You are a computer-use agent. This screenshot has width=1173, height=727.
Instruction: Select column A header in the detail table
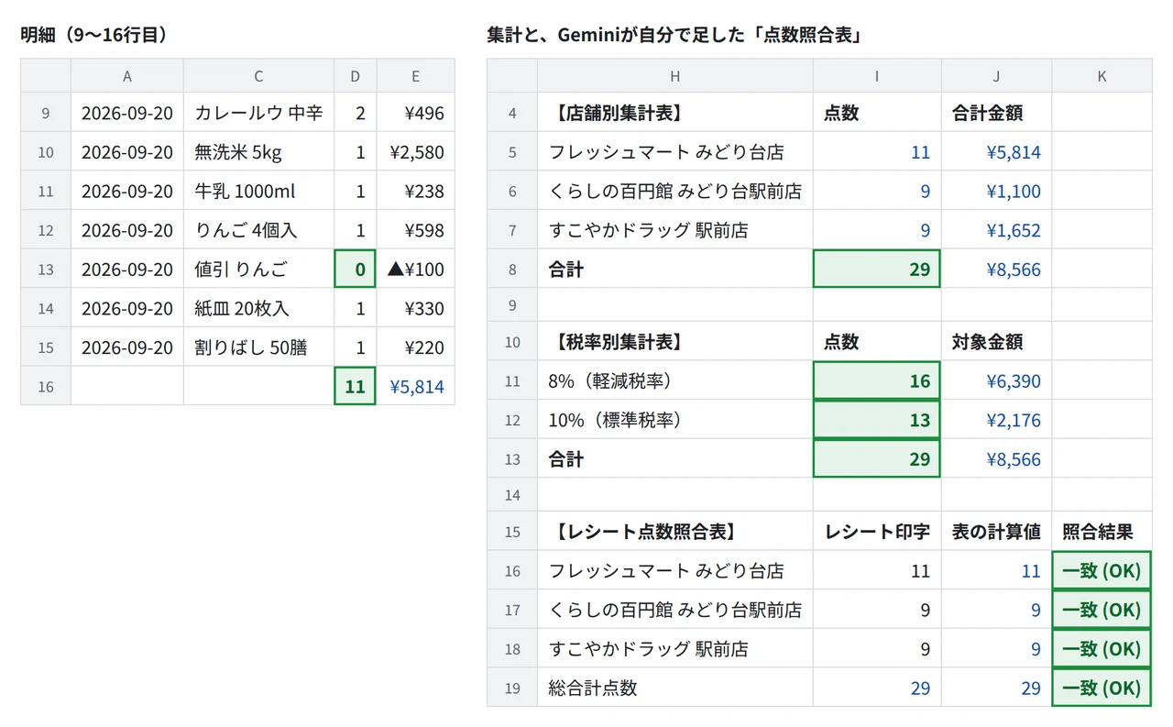pos(126,76)
